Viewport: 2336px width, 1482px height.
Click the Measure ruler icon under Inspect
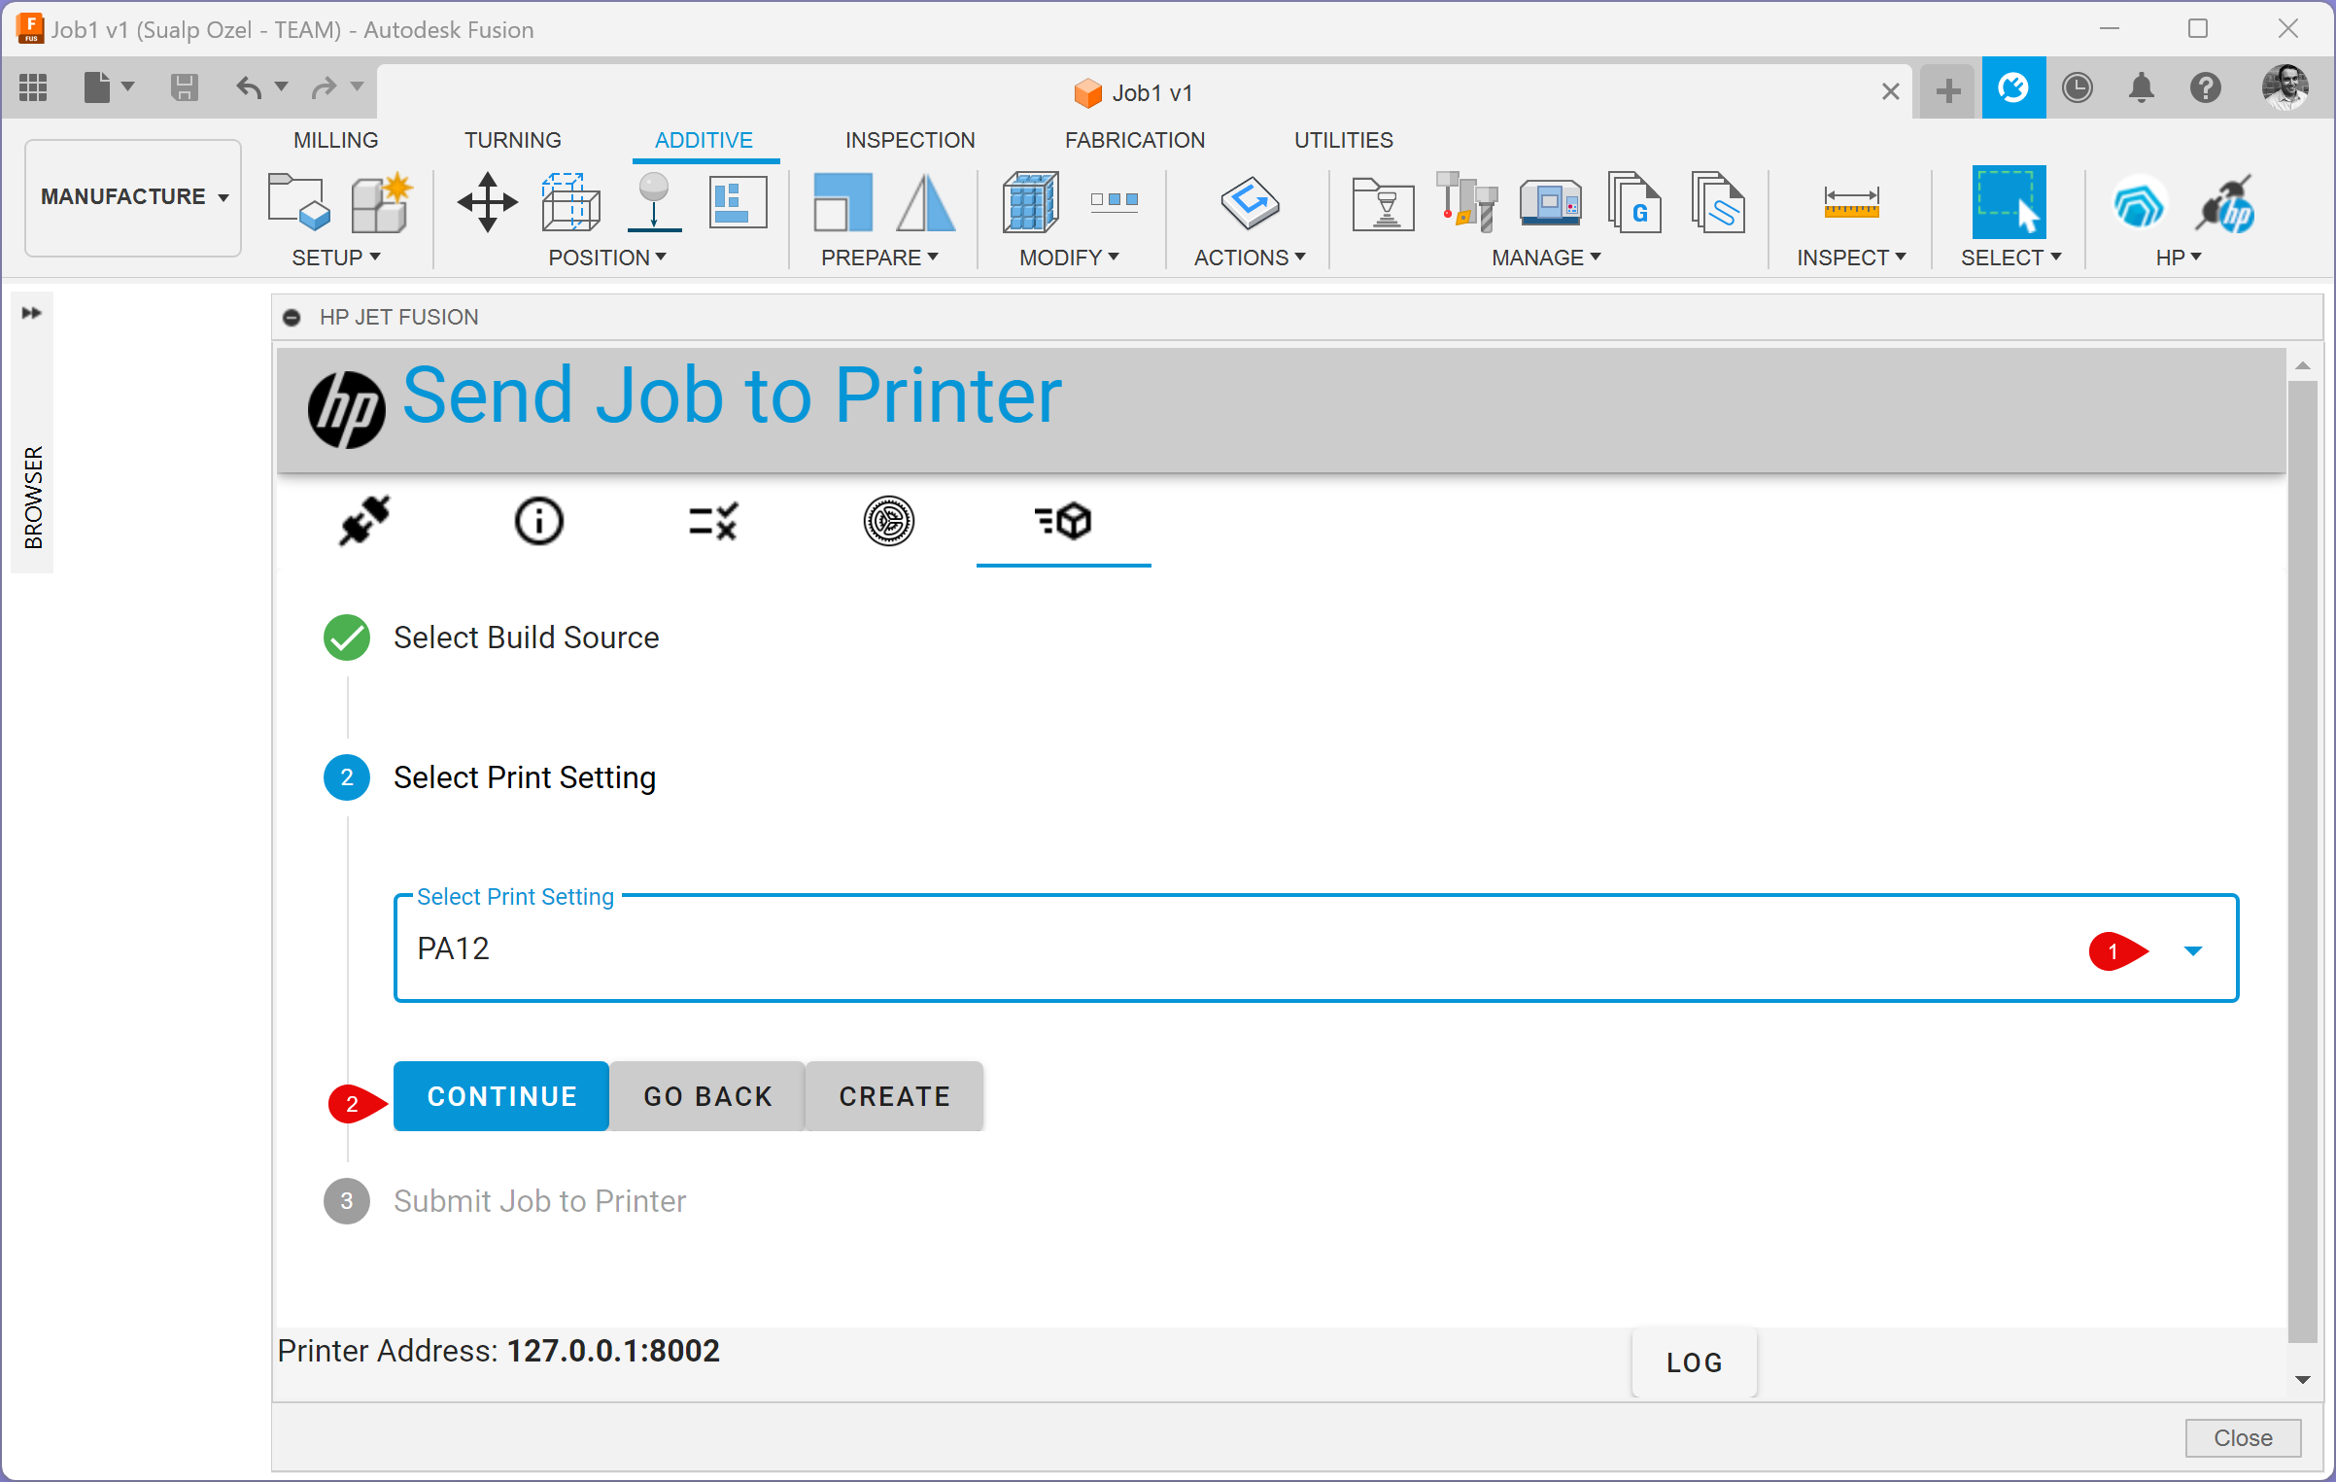(x=1851, y=203)
